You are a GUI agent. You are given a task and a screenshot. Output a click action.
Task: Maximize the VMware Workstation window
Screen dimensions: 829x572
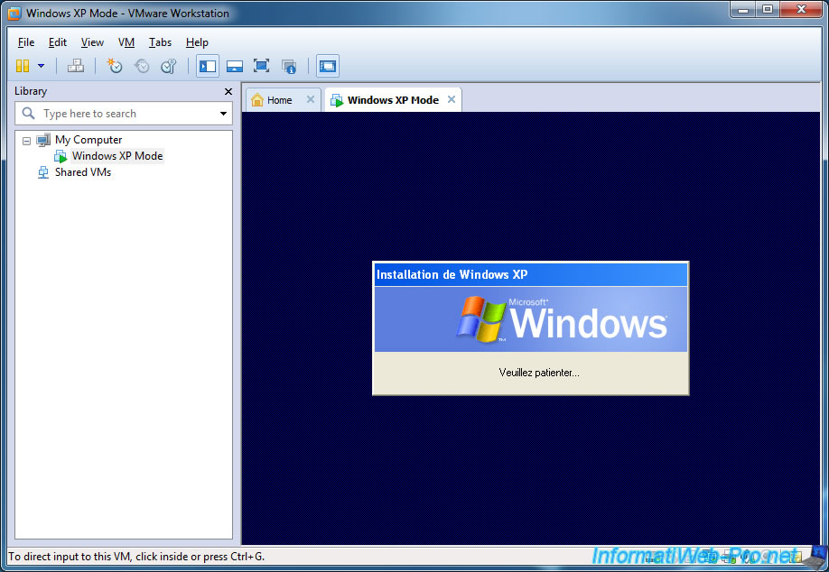(768, 10)
